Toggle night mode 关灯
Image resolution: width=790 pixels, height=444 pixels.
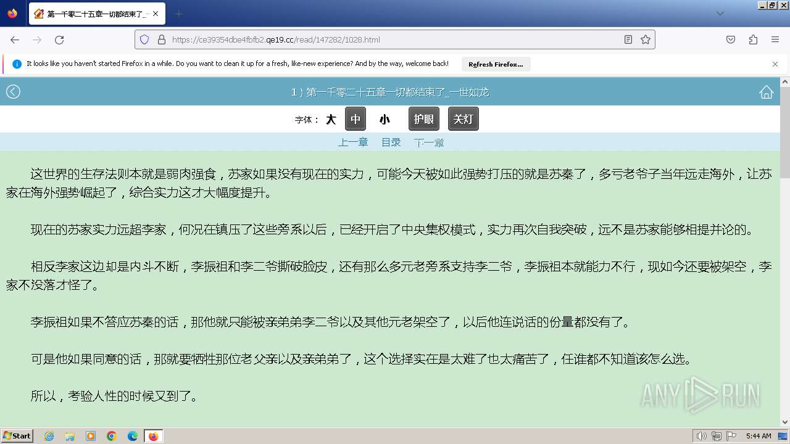464,119
